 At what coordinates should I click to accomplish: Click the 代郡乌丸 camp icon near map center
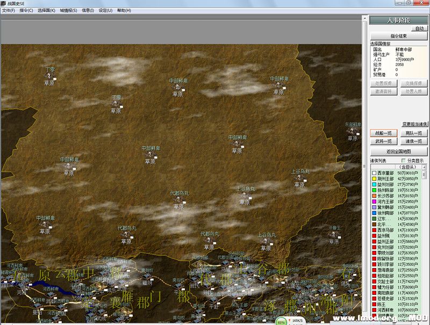coord(177,200)
